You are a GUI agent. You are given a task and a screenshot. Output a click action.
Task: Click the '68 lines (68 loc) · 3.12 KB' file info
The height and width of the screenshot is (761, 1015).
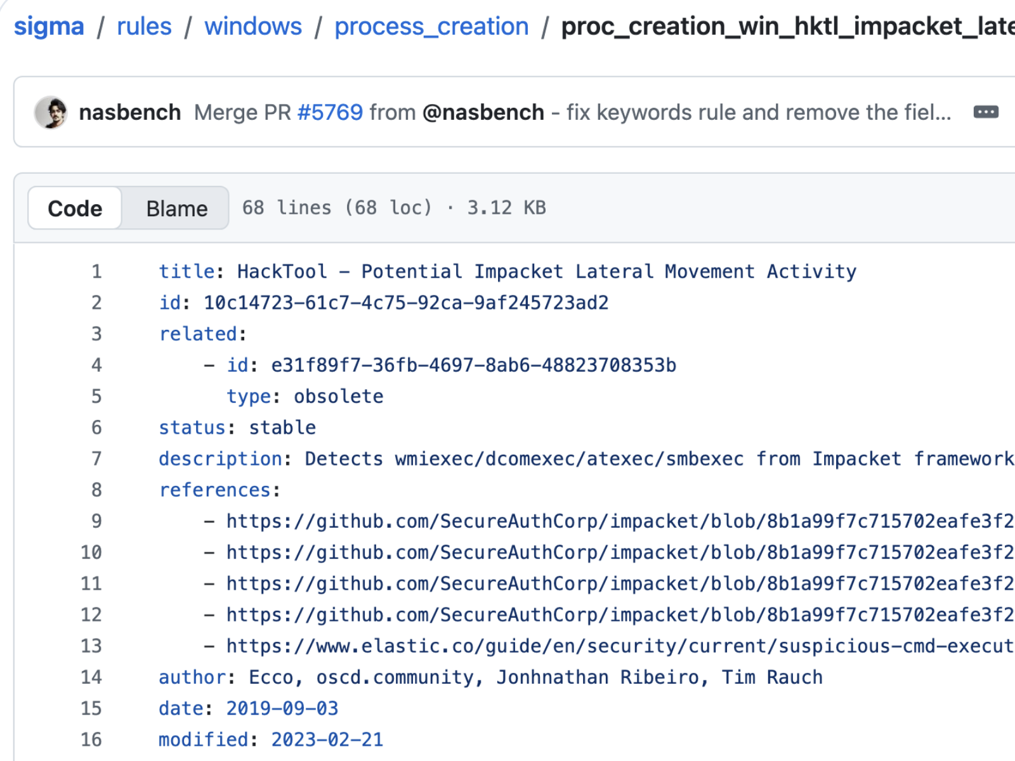click(394, 208)
